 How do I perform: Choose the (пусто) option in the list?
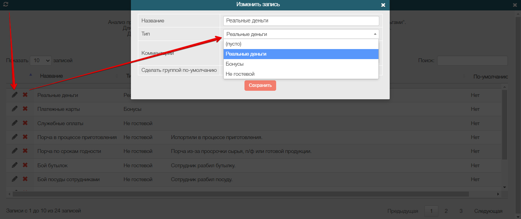tap(301, 44)
